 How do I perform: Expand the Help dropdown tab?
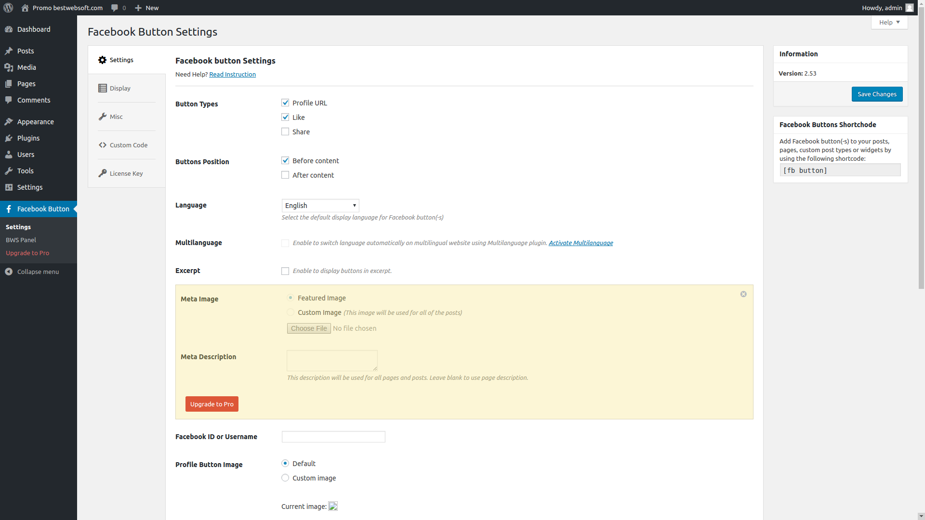(x=889, y=22)
